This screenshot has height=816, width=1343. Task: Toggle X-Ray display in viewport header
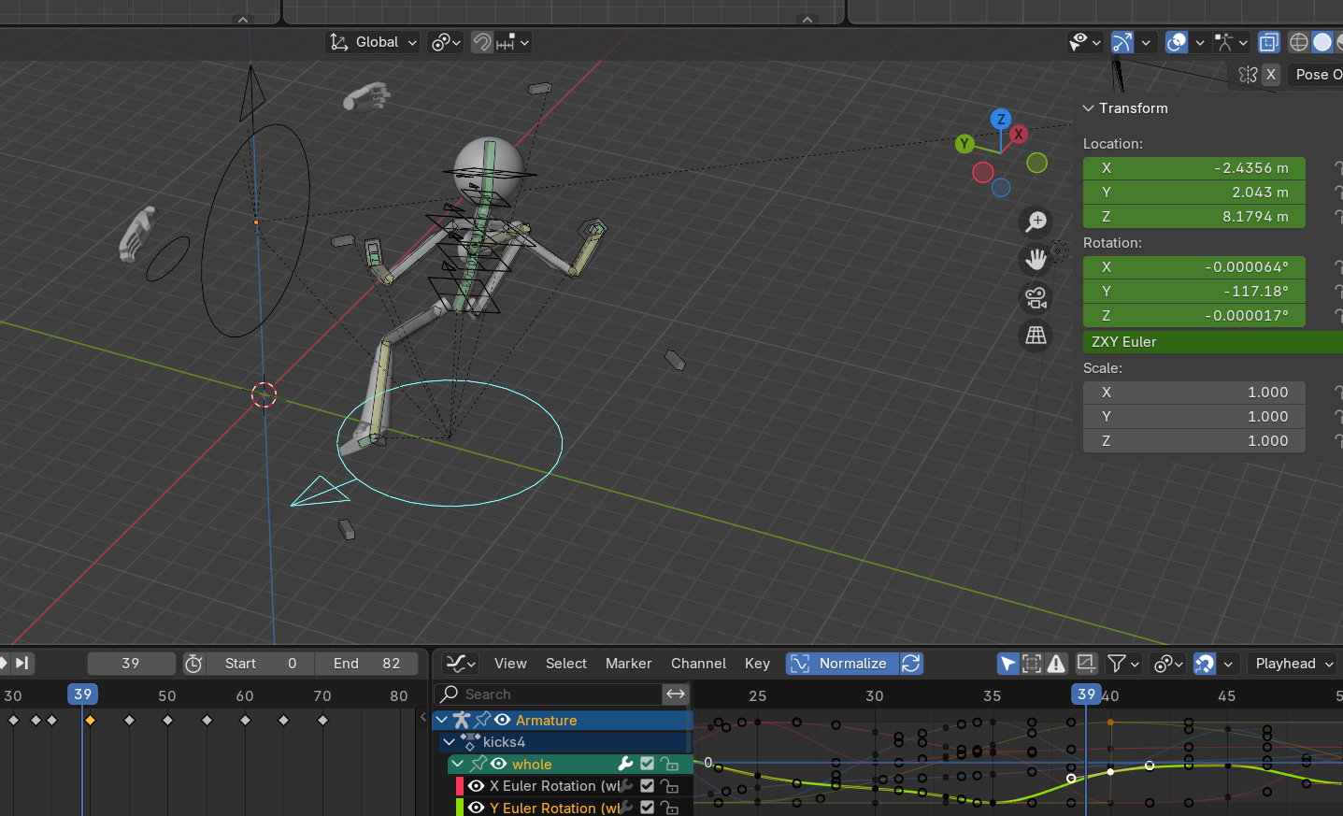[1268, 42]
